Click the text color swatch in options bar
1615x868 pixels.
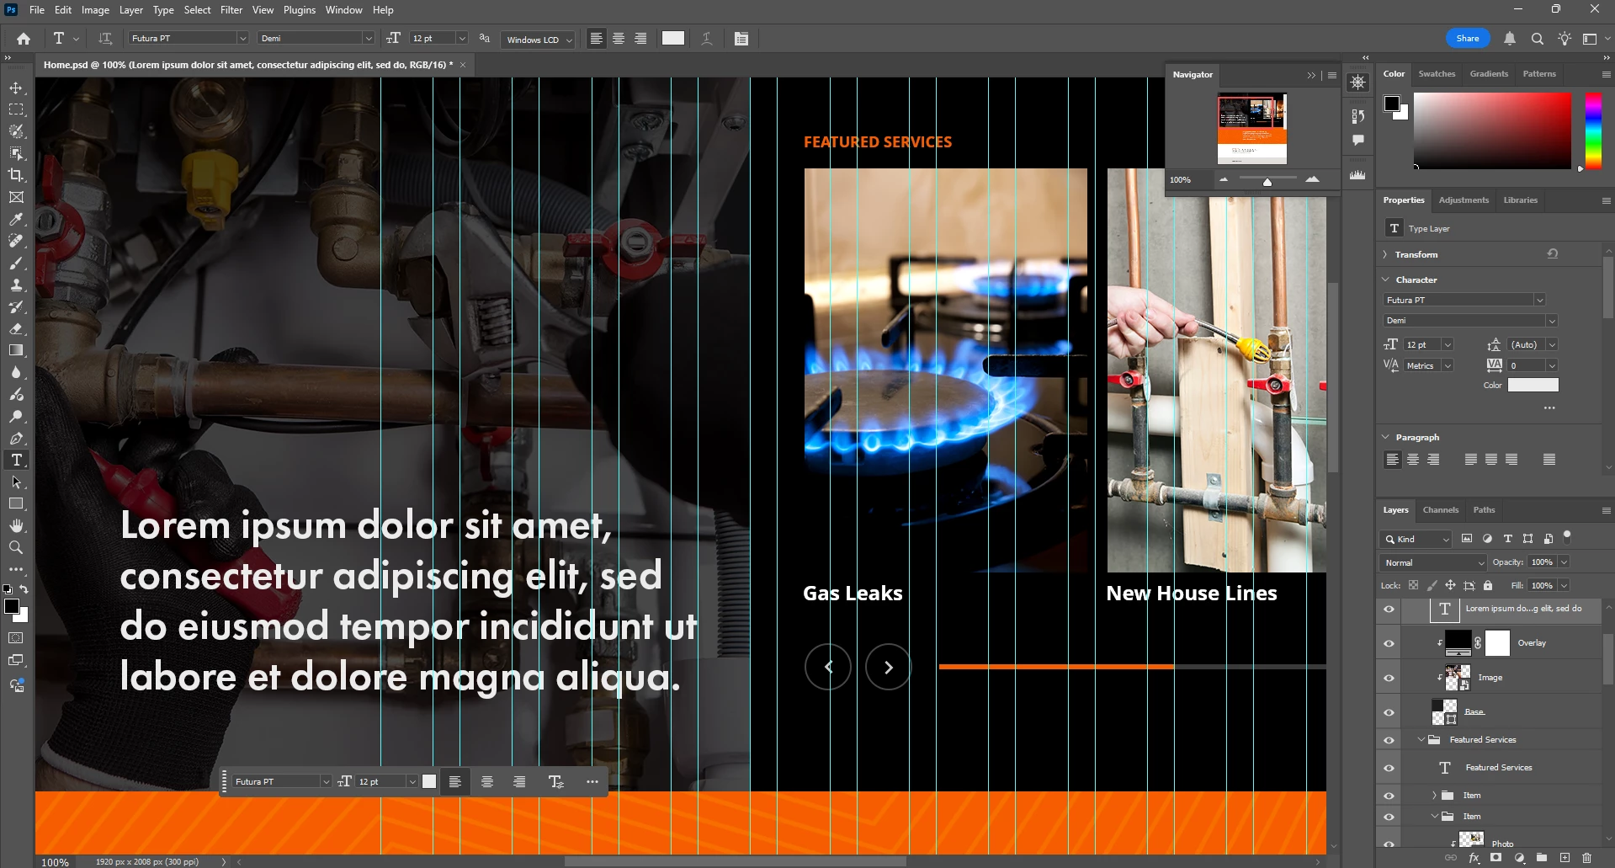point(673,38)
